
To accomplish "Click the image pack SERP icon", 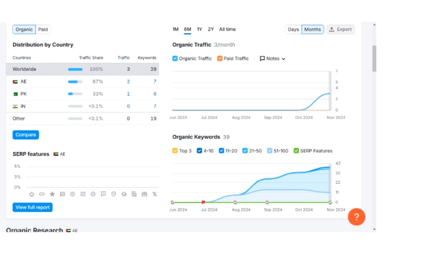I will click(62, 194).
